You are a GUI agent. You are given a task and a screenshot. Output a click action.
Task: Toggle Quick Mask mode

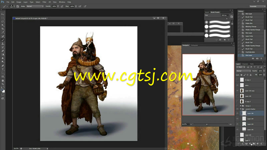coord(3,95)
